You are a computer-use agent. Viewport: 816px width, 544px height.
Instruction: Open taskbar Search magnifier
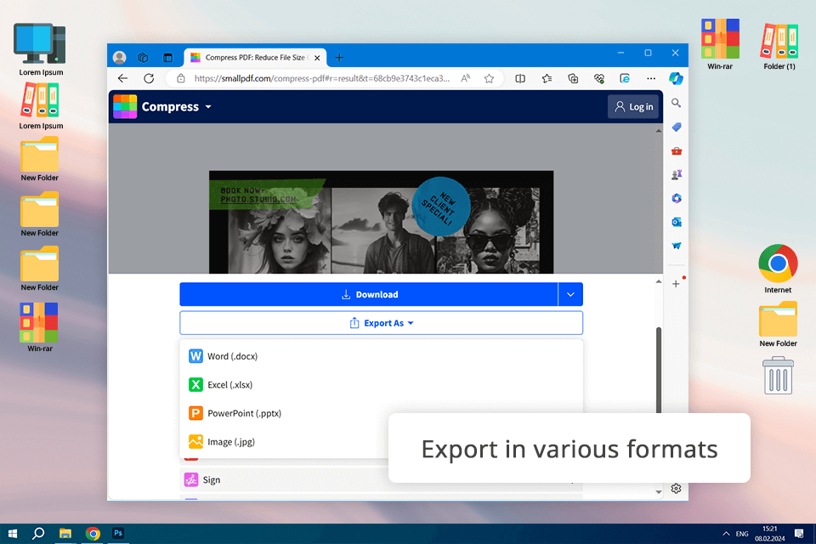pos(38,534)
